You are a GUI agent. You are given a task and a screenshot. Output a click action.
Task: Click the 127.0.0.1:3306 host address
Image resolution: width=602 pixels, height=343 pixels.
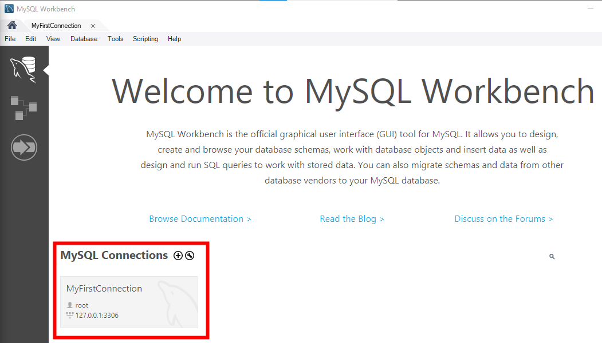(x=97, y=316)
